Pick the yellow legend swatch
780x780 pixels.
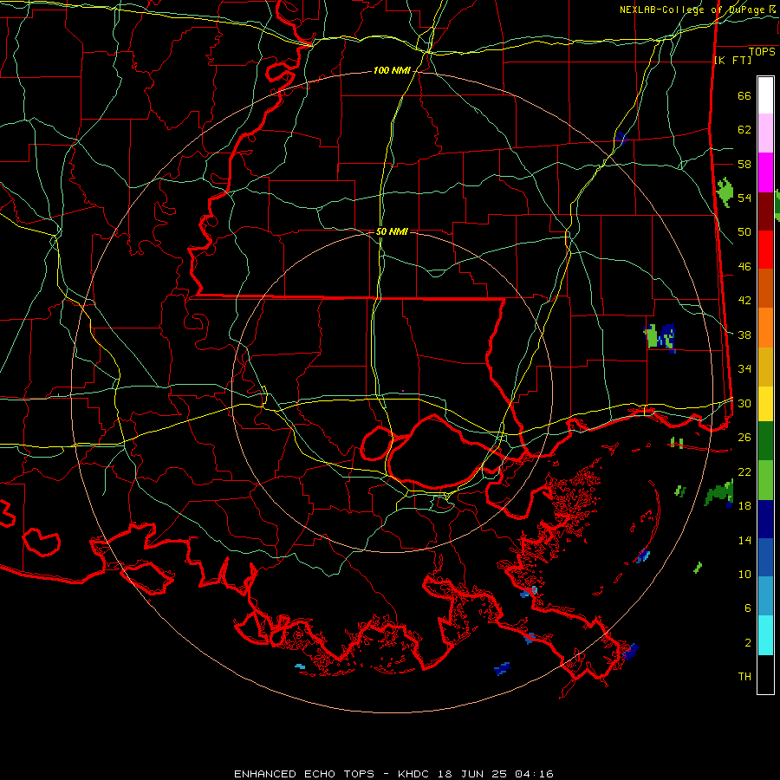coord(765,403)
